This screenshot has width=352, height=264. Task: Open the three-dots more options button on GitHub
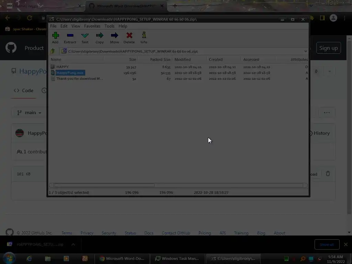click(x=327, y=112)
